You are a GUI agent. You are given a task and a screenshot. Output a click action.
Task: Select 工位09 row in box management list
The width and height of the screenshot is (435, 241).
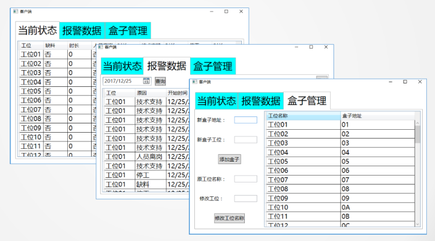pyautogui.click(x=340, y=198)
